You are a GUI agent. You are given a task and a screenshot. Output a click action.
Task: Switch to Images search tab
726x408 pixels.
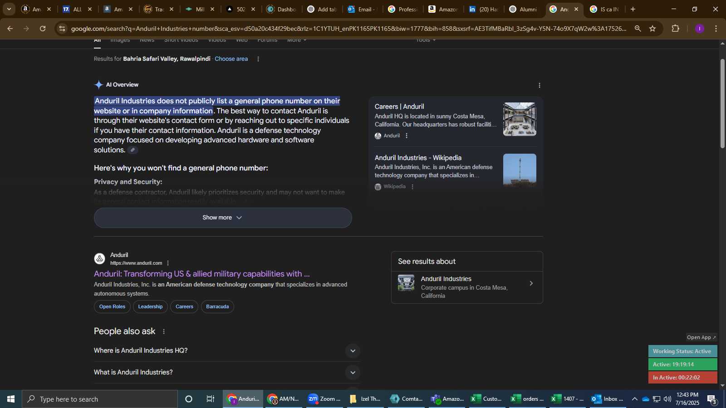click(120, 41)
